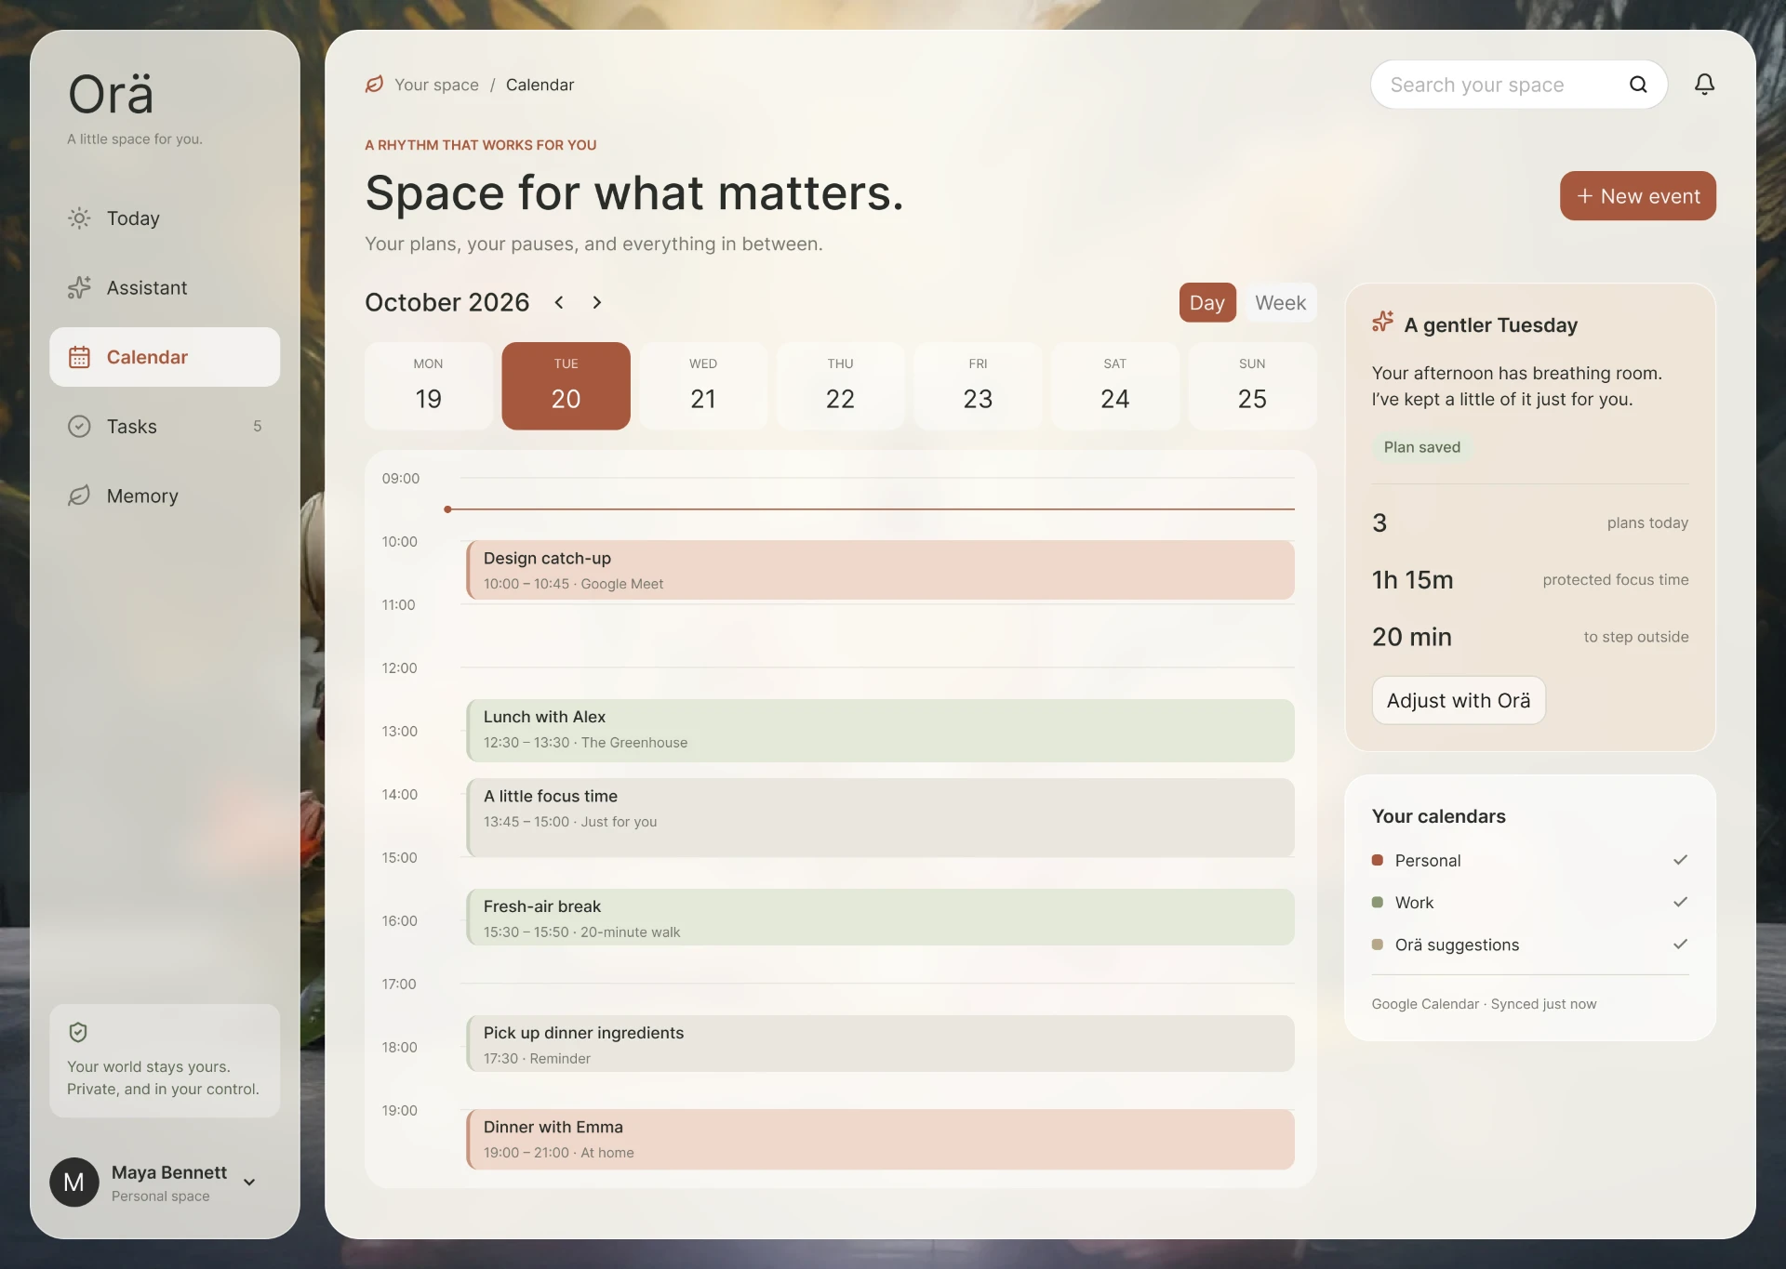This screenshot has width=1786, height=1269.
Task: Select Monday 19 in the week strip
Action: click(429, 386)
